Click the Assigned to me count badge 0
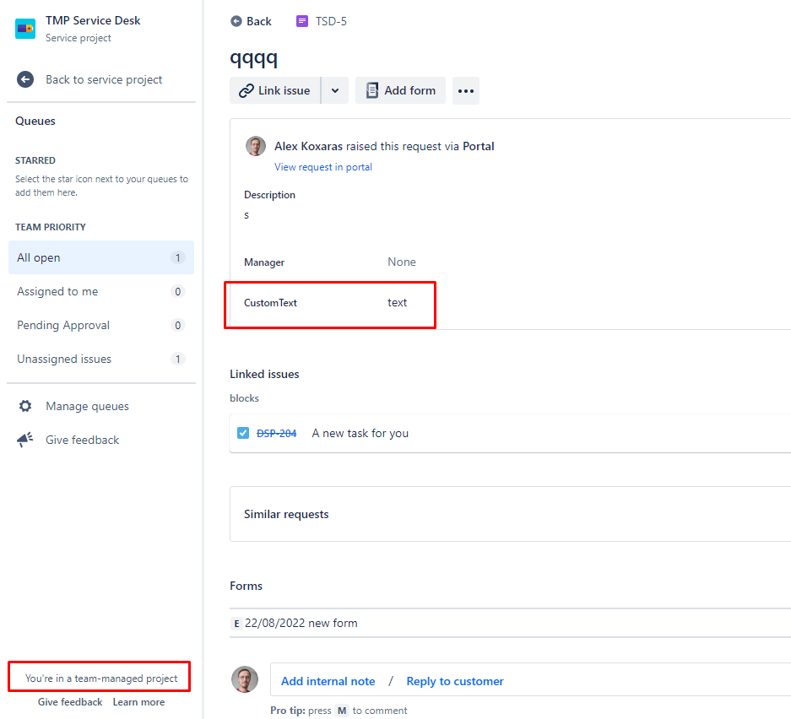Image resolution: width=791 pixels, height=719 pixels. click(x=177, y=291)
